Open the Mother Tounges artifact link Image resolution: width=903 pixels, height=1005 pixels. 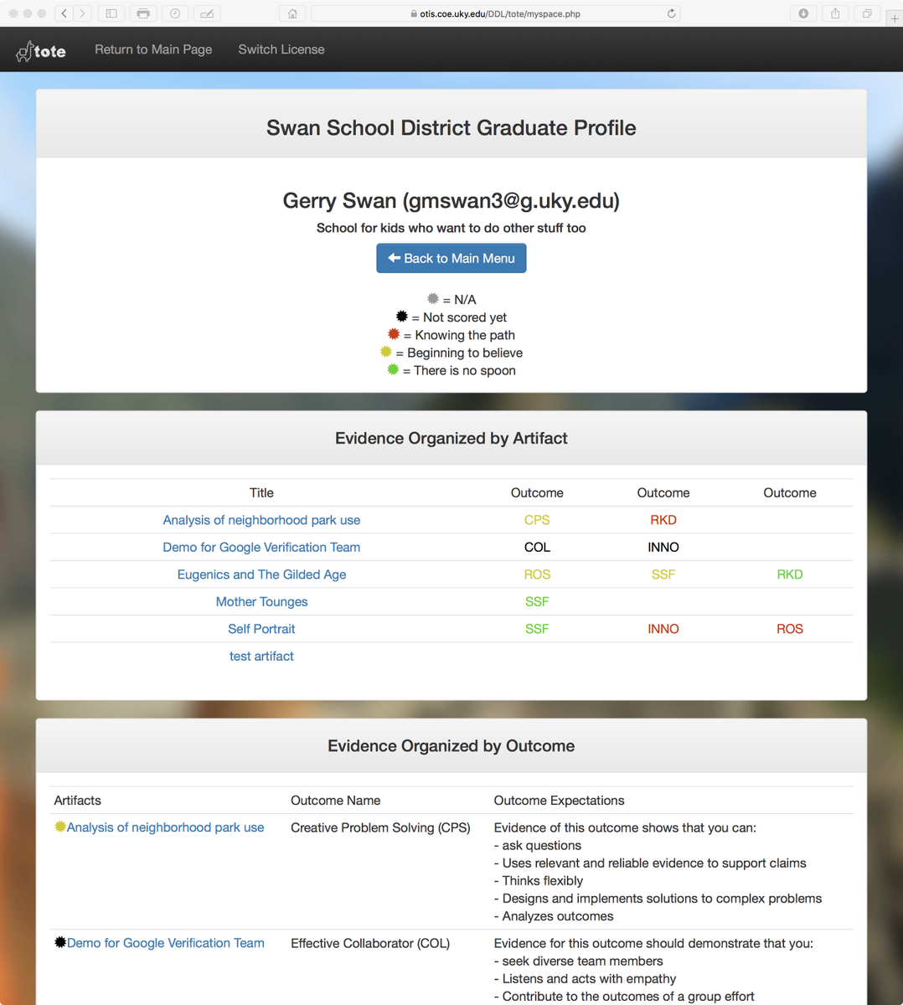tap(261, 601)
